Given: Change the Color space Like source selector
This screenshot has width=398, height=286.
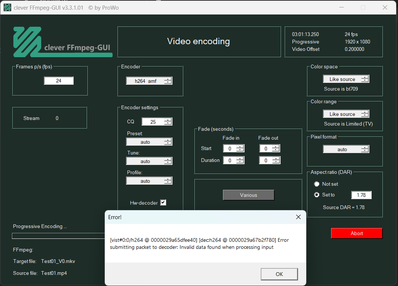Looking at the screenshot, I should coord(346,79).
